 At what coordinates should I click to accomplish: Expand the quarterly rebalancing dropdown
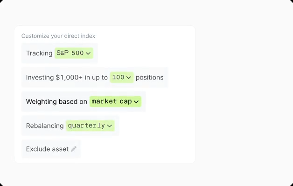tap(90, 126)
